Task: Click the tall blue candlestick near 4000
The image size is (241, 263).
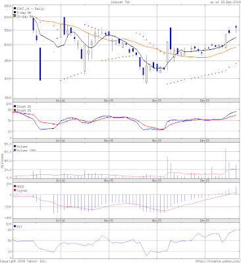Action: 40,64
